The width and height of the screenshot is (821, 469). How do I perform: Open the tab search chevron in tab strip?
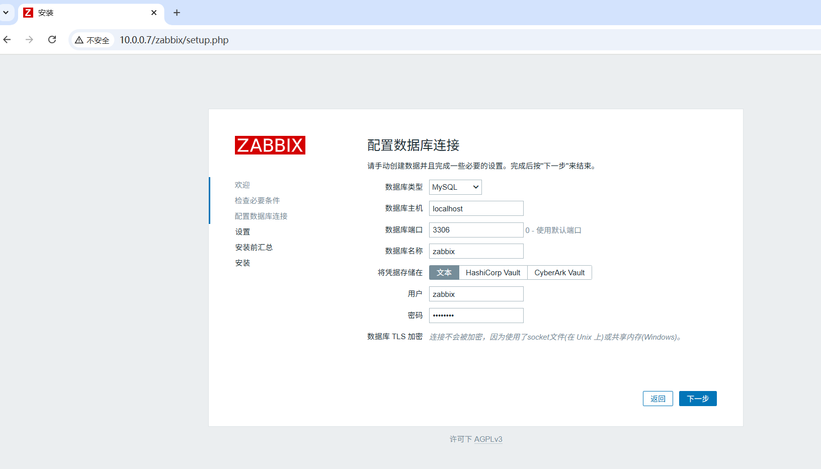click(6, 13)
